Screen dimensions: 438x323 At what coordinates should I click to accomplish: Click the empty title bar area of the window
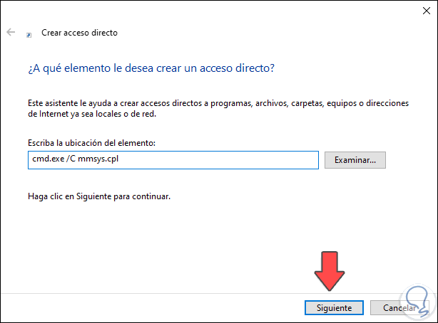[x=214, y=10]
